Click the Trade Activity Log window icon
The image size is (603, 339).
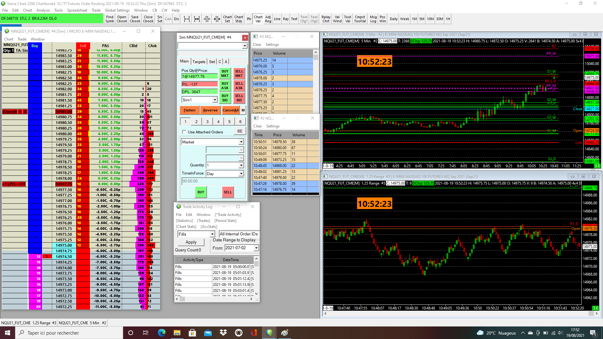tap(179, 207)
